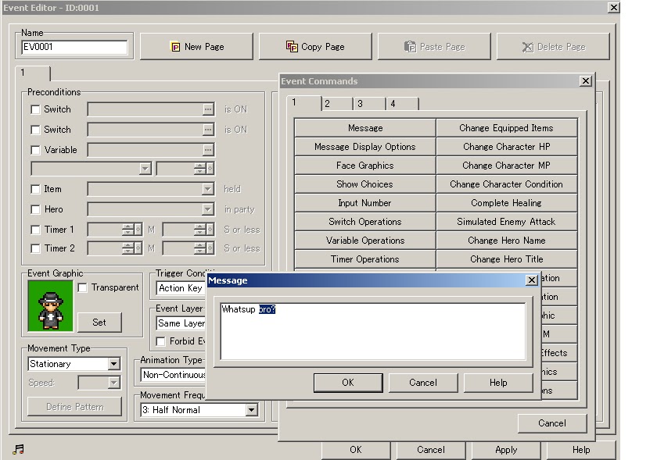Open the Variable selector ellipsis button
The image size is (657, 460).
click(208, 149)
